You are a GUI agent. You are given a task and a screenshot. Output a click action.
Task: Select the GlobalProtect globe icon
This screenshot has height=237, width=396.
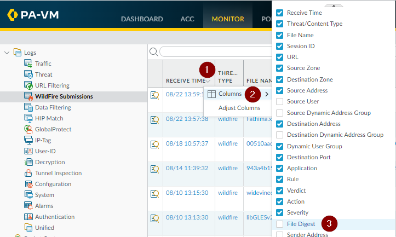[28, 129]
